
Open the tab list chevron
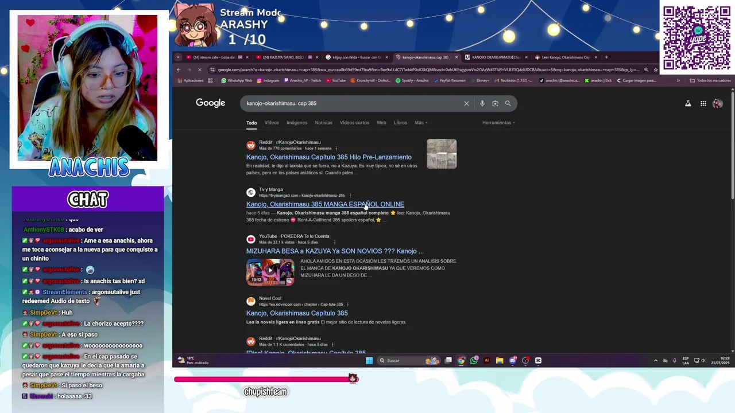[x=178, y=57]
